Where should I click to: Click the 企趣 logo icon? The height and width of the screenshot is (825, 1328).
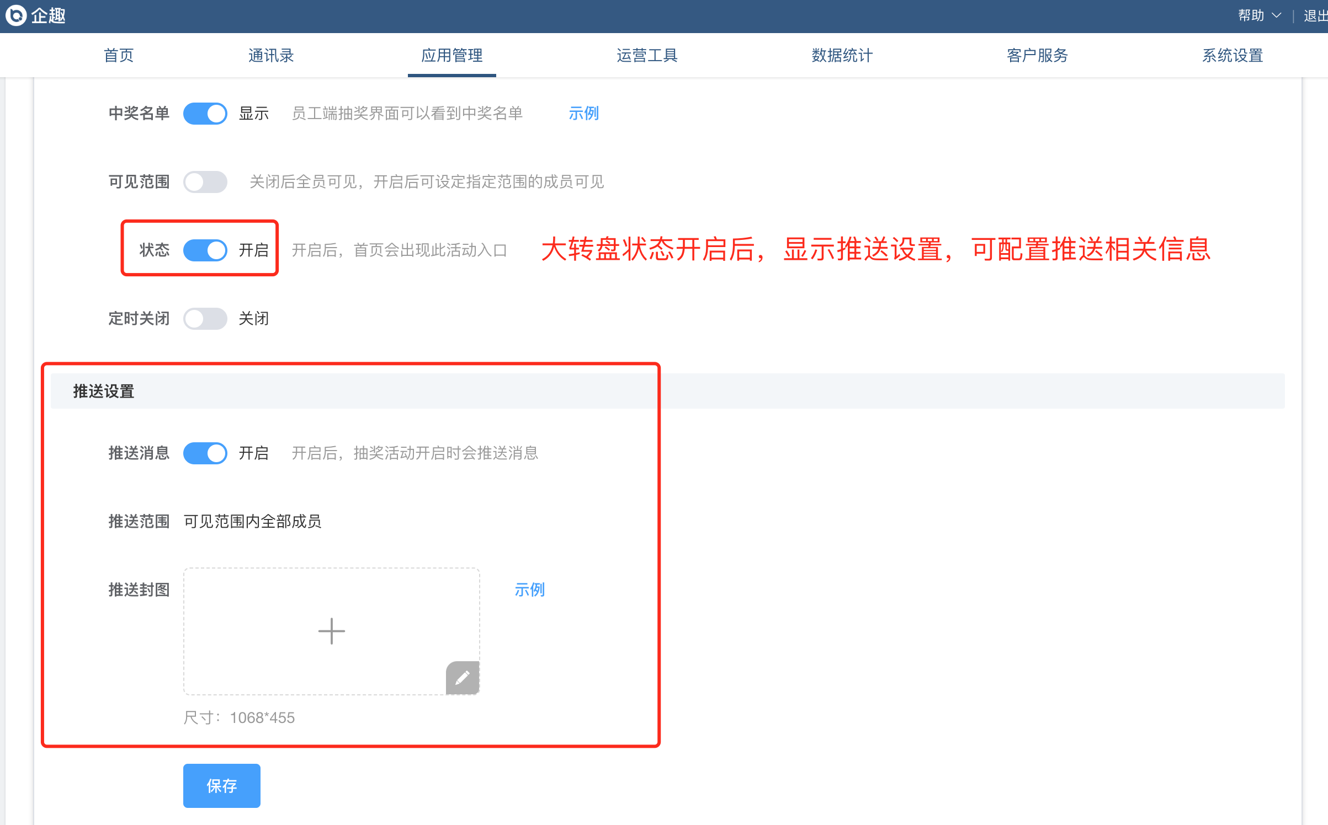click(16, 15)
